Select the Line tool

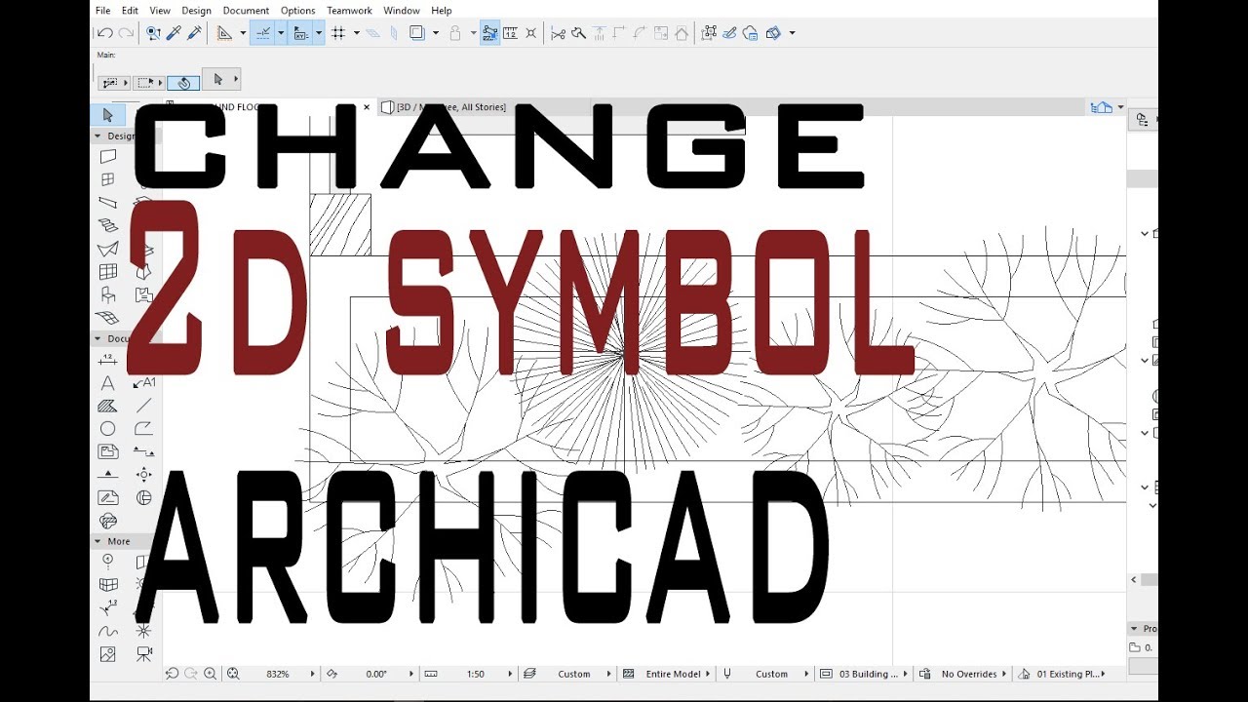144,406
